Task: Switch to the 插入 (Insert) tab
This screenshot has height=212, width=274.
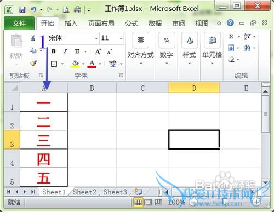Action: (x=71, y=24)
